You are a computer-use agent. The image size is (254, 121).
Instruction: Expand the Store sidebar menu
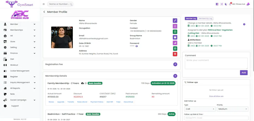pos(20,42)
